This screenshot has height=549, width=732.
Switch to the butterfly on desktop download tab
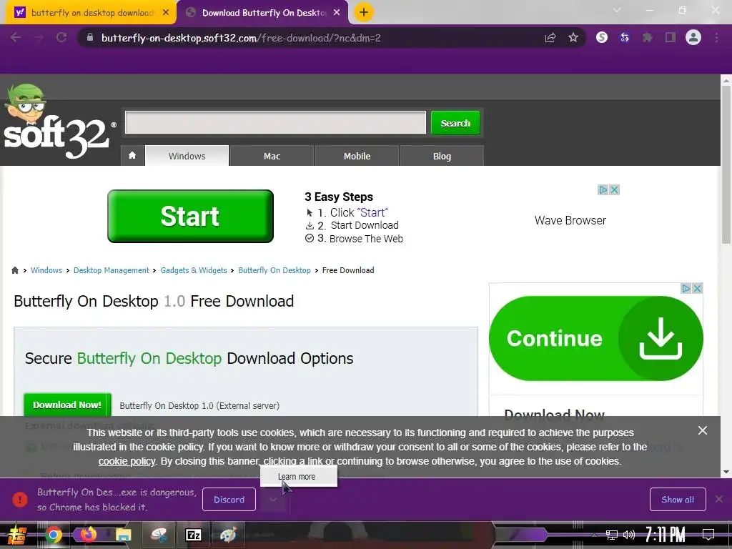[91, 13]
